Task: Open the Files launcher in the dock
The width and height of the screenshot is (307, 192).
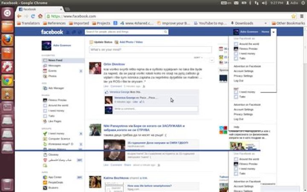Action: point(7,26)
